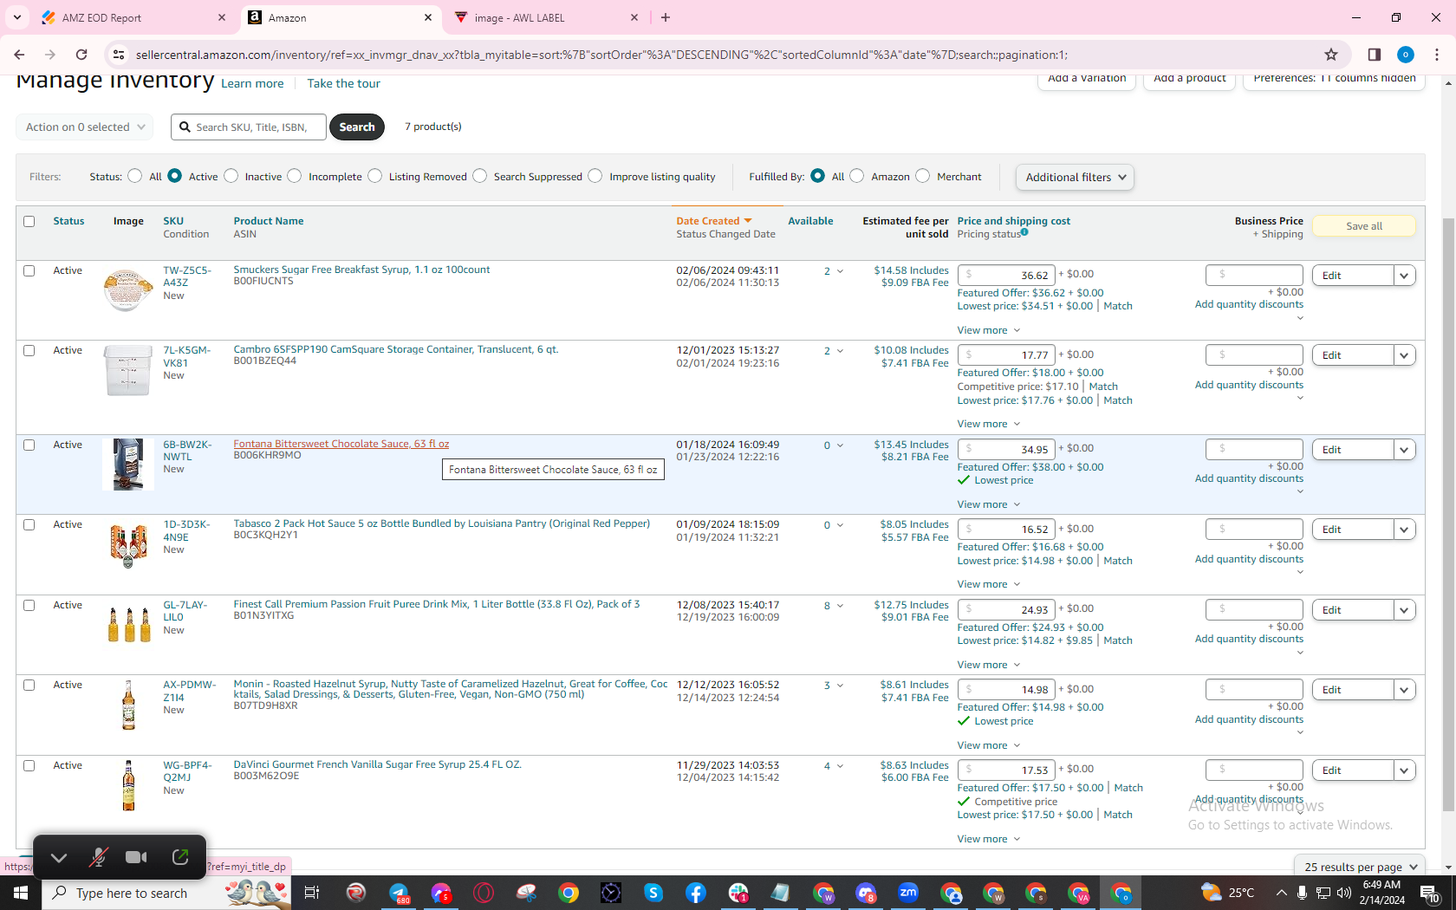Choose the Listing Removed status filter

(x=375, y=176)
